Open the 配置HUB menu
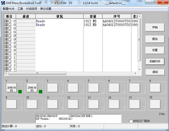 pos(9,9)
